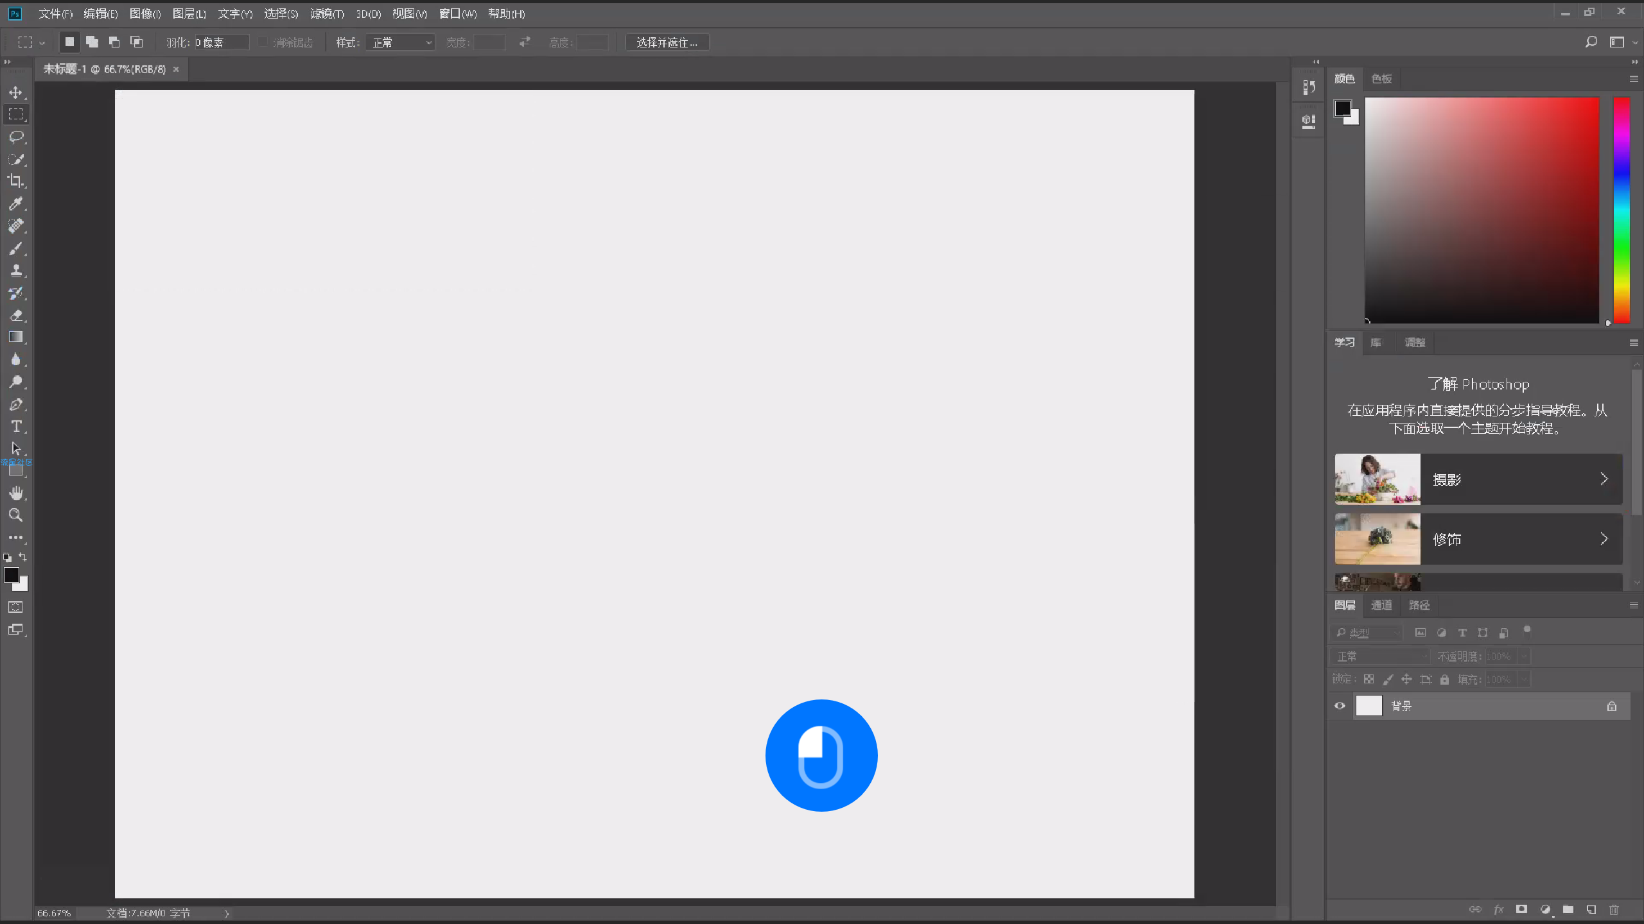The height and width of the screenshot is (924, 1644).
Task: Select the Spot Healing Brush tool
Action: tap(16, 226)
